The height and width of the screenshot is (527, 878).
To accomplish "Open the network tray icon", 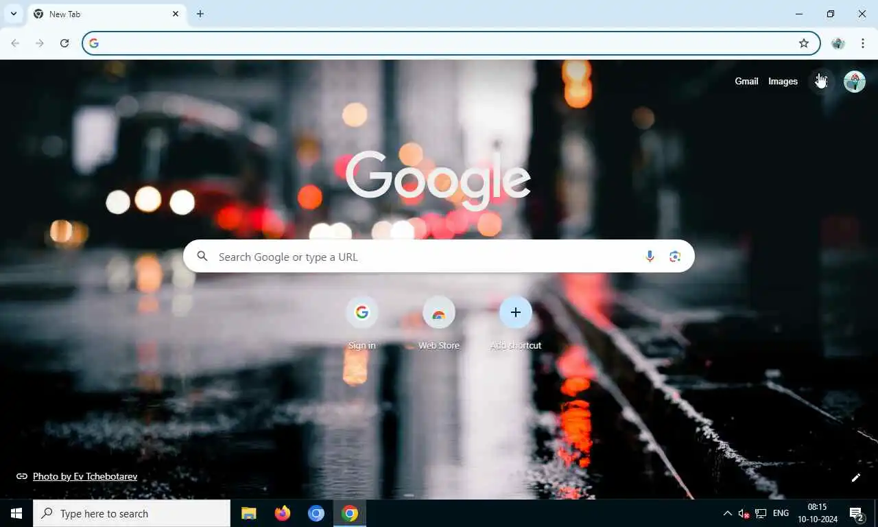I will [761, 513].
